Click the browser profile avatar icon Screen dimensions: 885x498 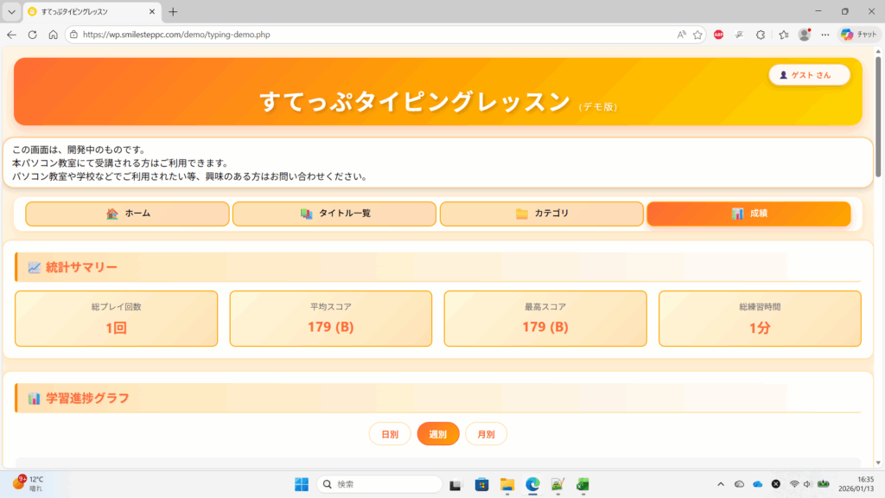coord(805,35)
